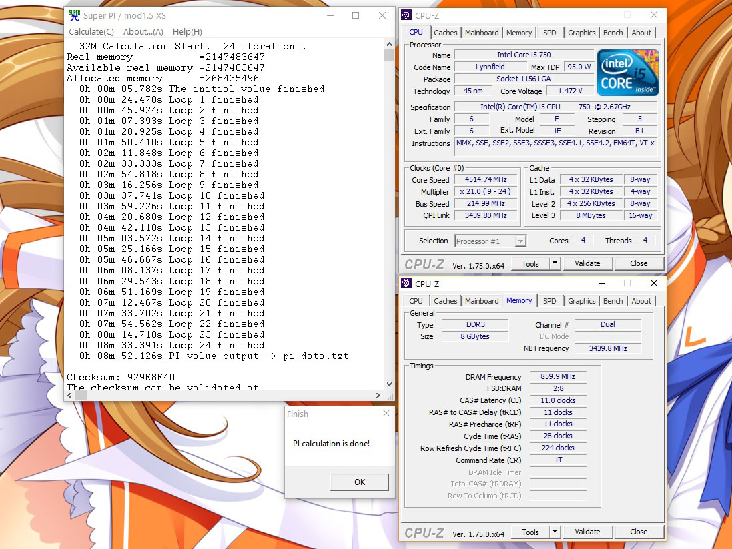The image size is (732, 549).
Task: Click the vertical scrollbar thumb in Super PI
Action: coord(389,55)
